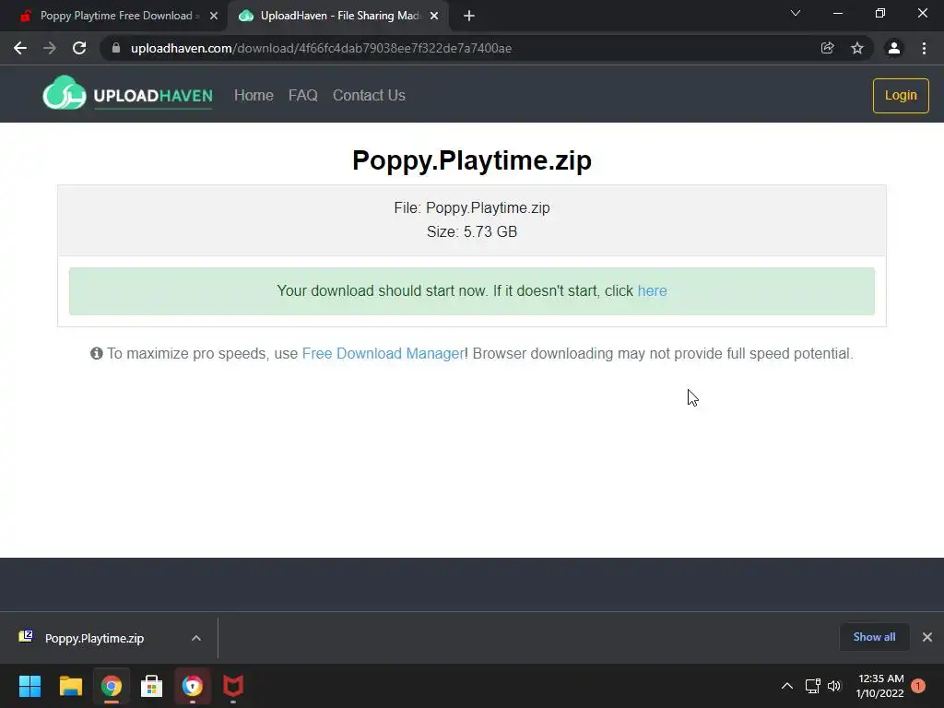Open the downloaded Poppy.Playtime.zip item
Screen dimensions: 944x708
tap(95, 638)
